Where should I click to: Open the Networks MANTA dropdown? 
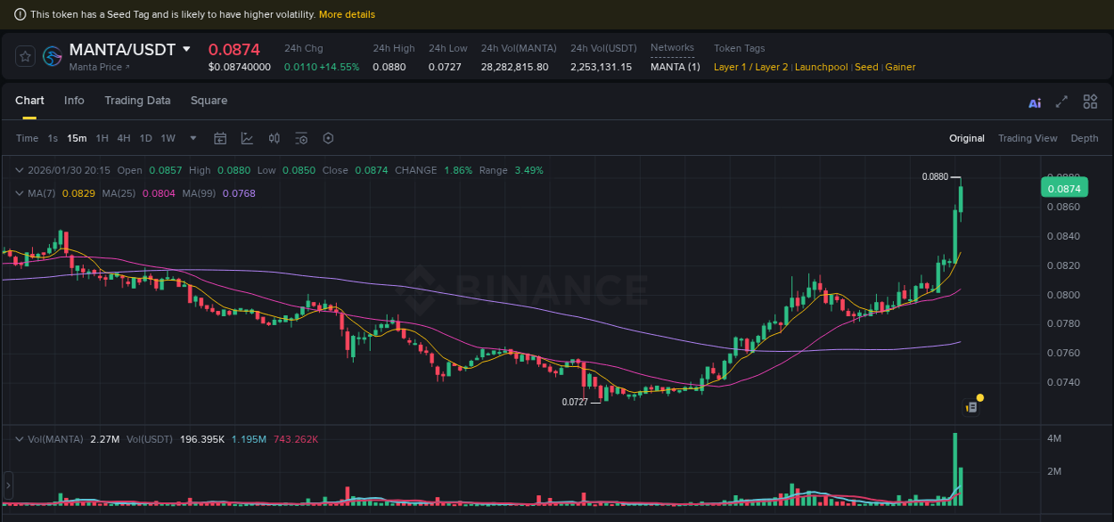675,66
